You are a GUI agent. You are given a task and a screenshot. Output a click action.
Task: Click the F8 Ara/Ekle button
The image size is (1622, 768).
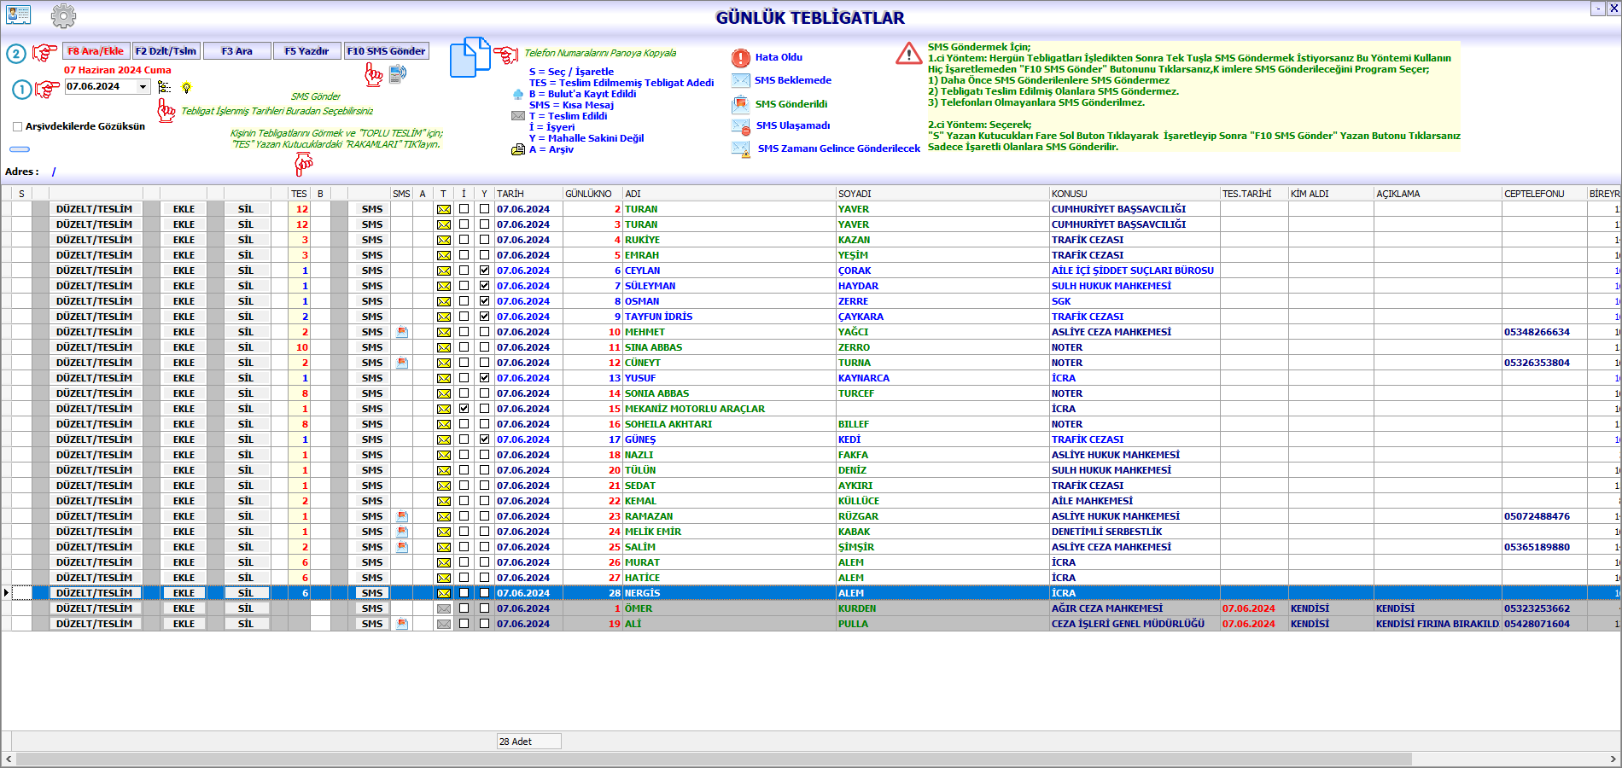(96, 51)
